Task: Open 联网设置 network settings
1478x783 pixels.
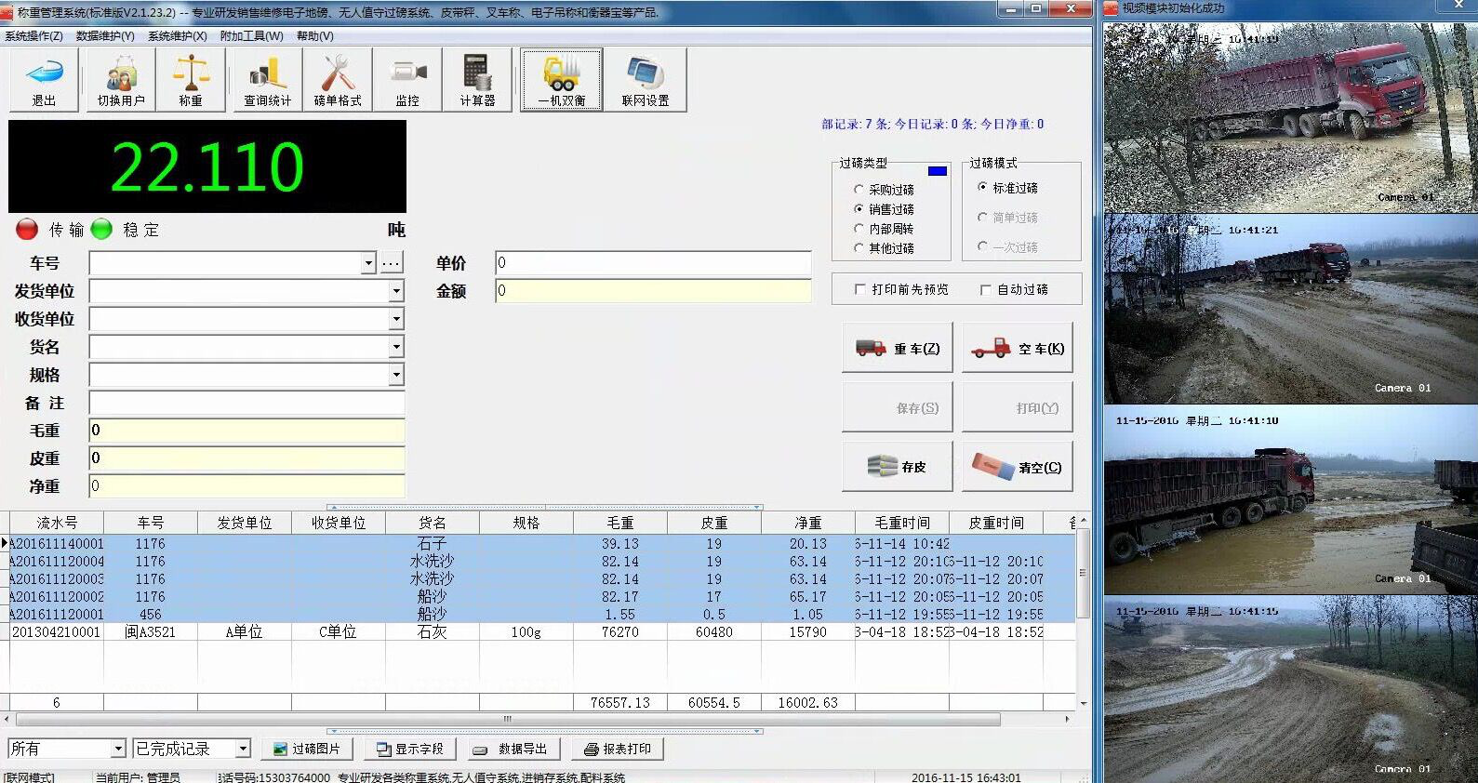Action: pos(645,80)
